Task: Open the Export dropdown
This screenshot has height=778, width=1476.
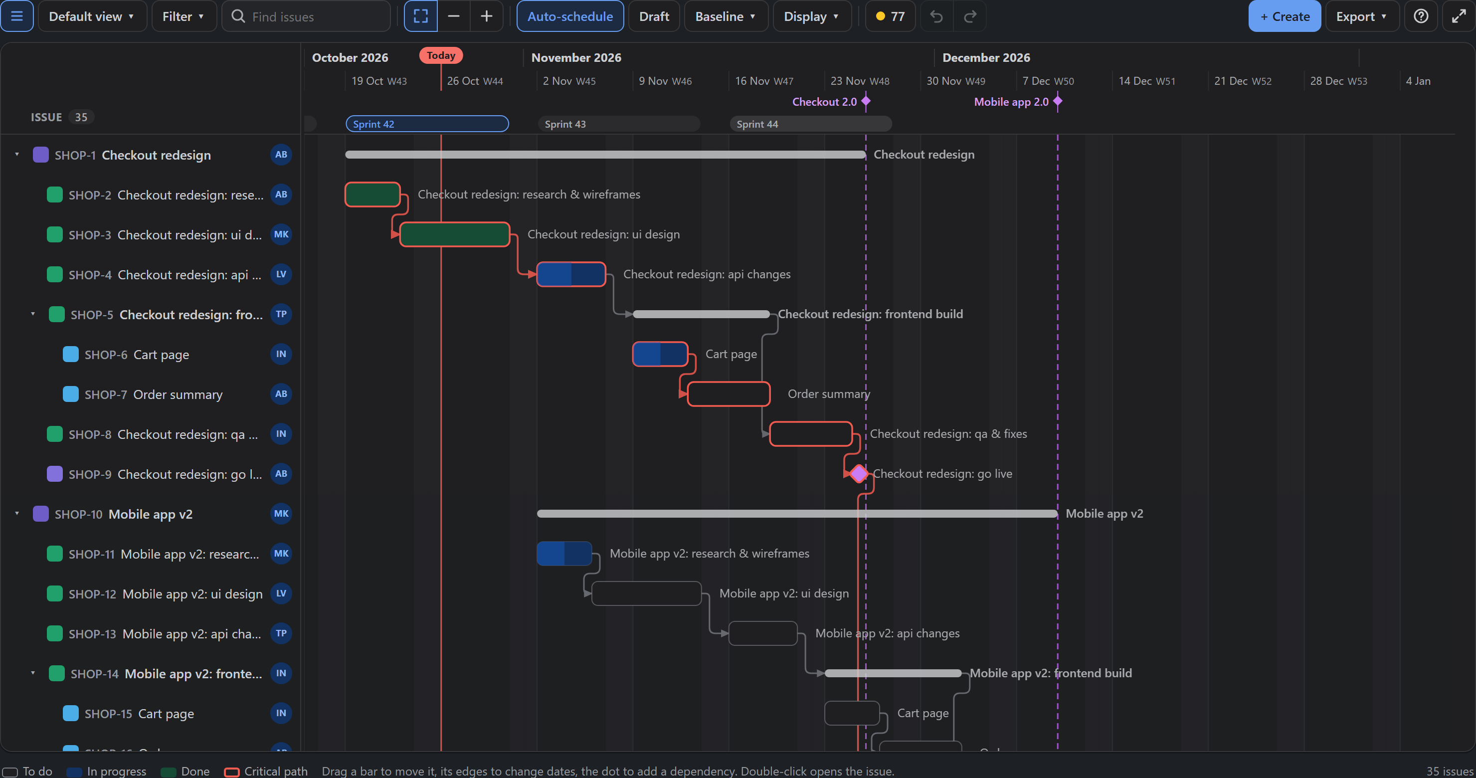Action: point(1362,16)
